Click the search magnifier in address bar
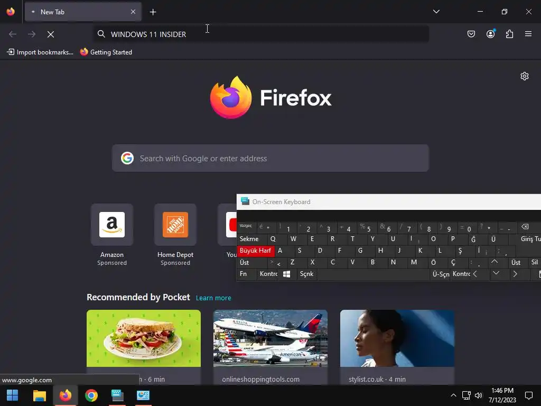 coord(101,34)
